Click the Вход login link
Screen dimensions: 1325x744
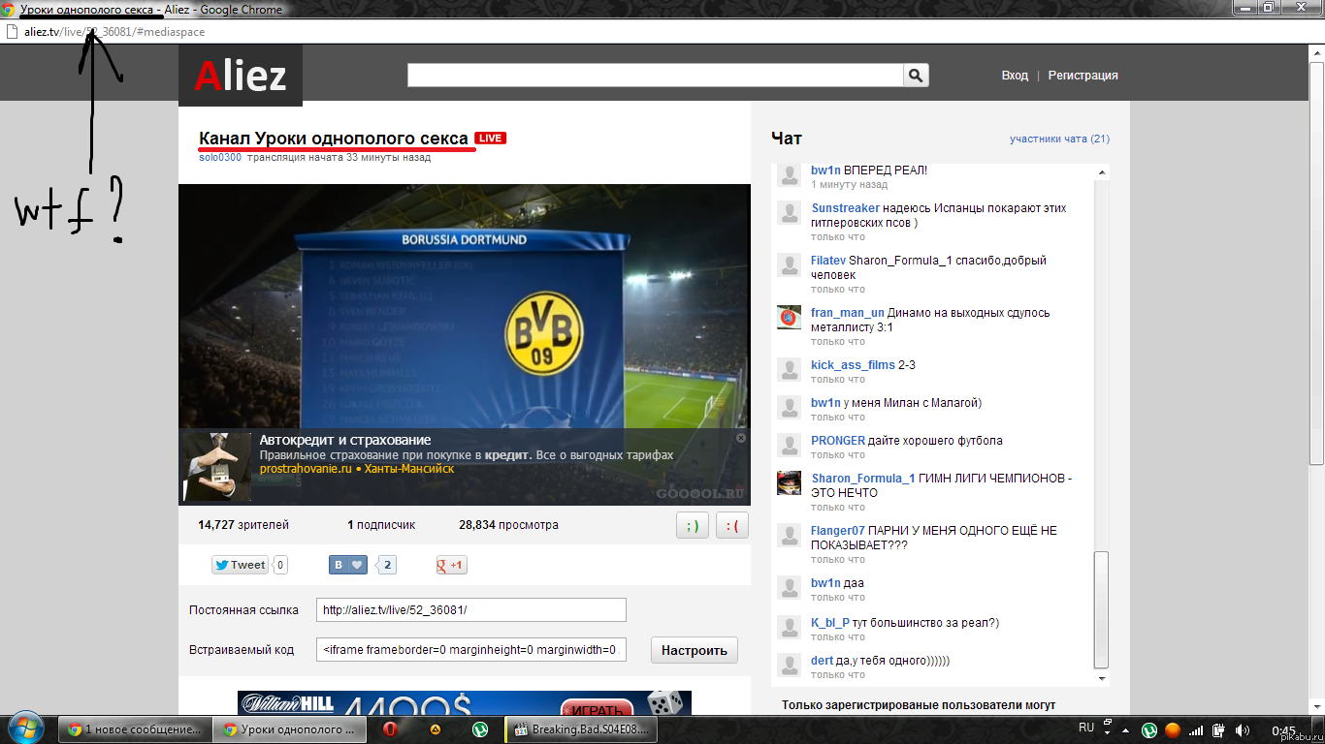pyautogui.click(x=1015, y=76)
